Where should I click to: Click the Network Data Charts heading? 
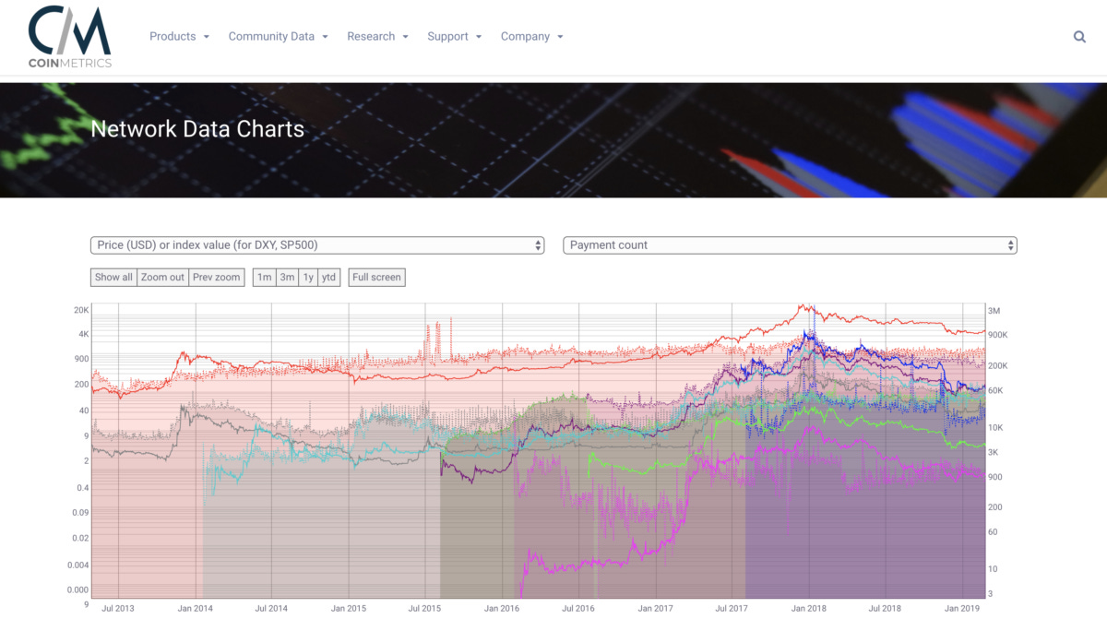pos(197,129)
